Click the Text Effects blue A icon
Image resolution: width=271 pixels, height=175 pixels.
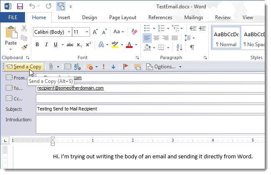coord(101,45)
